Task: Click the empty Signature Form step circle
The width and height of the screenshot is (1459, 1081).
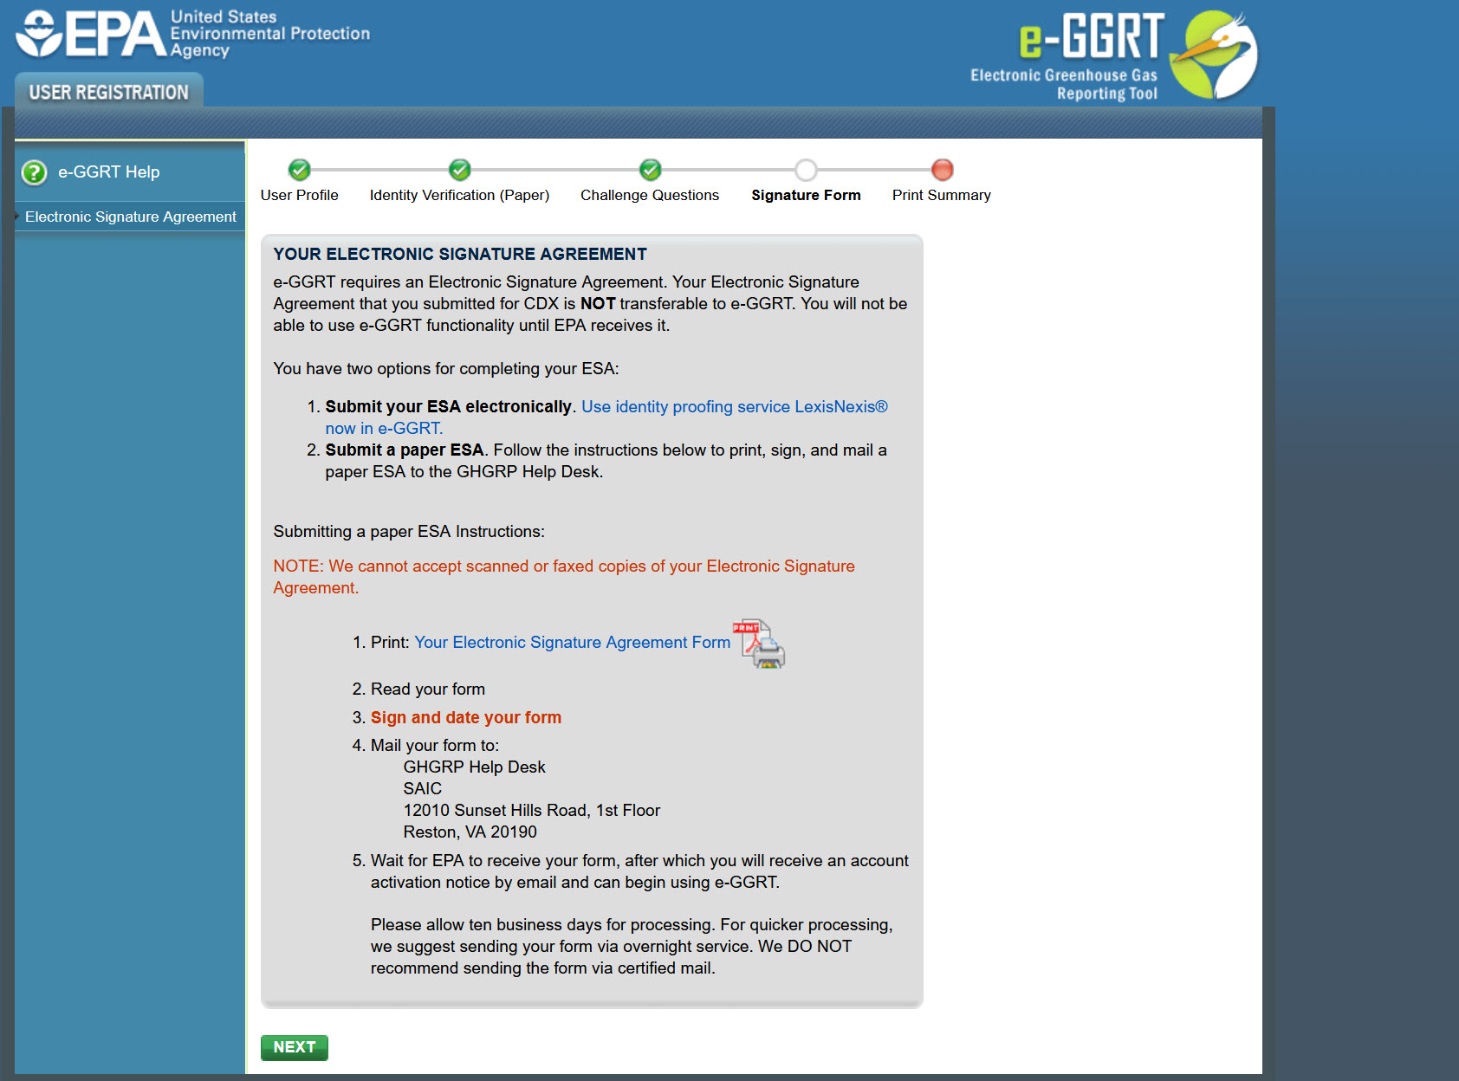Action: point(806,170)
